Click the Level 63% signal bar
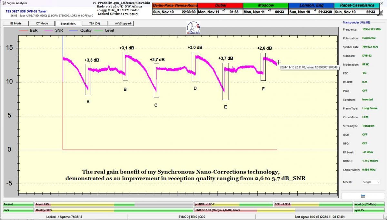 [114, 204]
